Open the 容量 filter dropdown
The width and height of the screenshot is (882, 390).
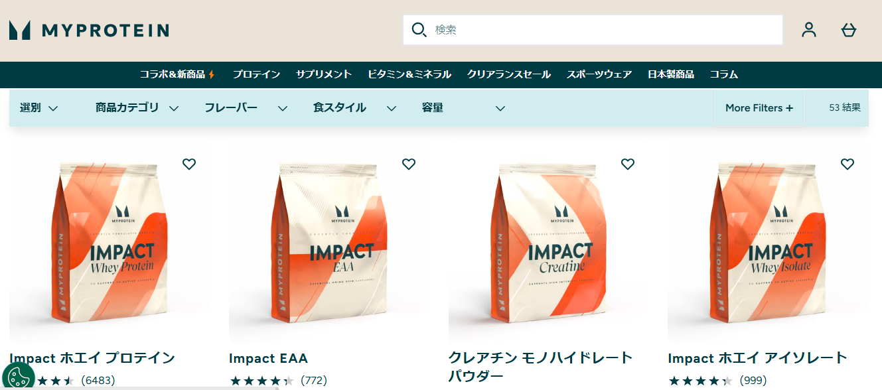coord(464,108)
